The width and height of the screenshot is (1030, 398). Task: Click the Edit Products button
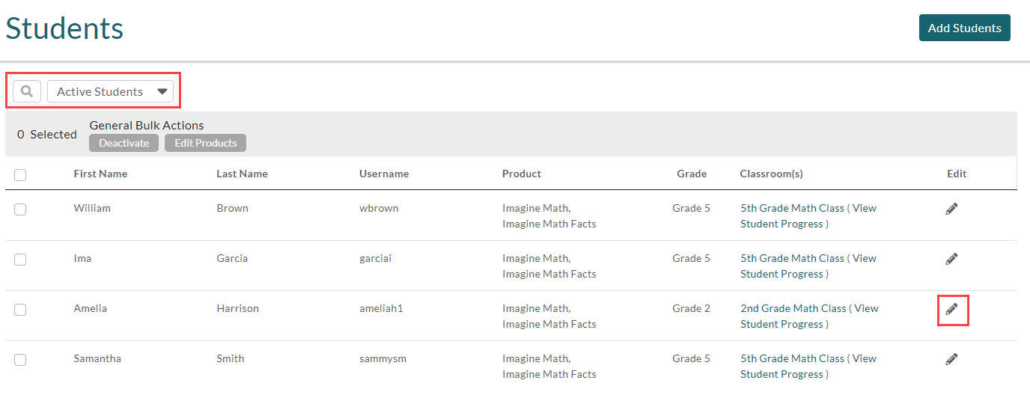tap(205, 143)
